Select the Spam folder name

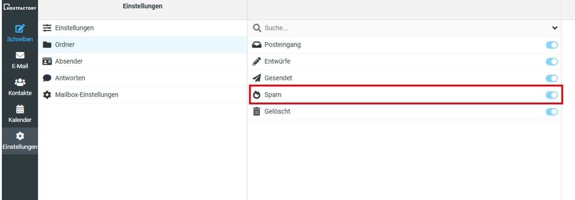(273, 95)
